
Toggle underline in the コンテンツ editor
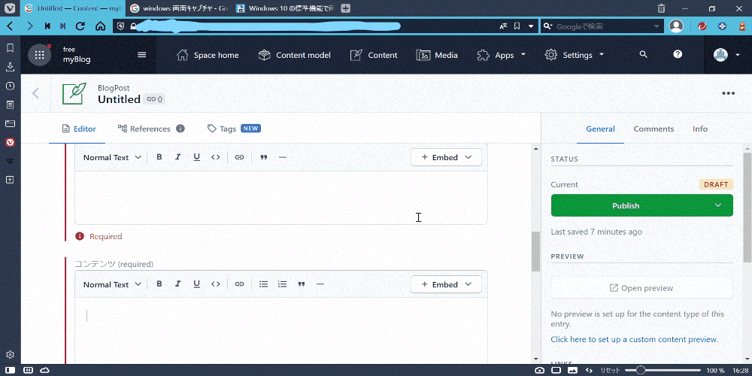coord(196,284)
